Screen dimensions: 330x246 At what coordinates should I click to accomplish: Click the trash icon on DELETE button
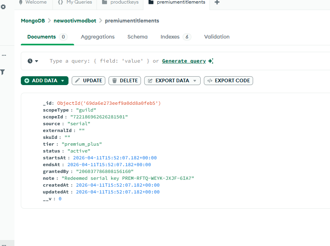tap(115, 81)
